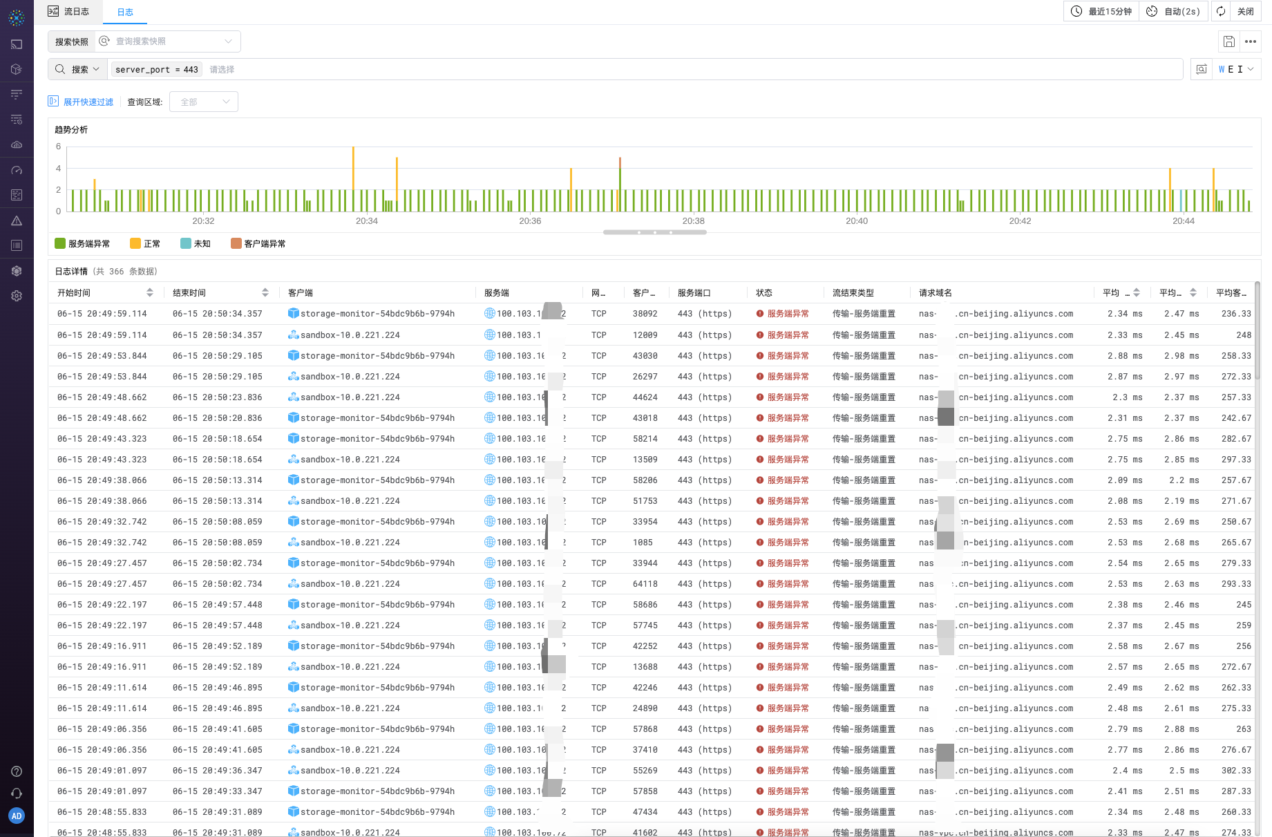This screenshot has height=837, width=1272.
Task: Open the 查询区域 全部 dropdown
Action: pyautogui.click(x=204, y=102)
